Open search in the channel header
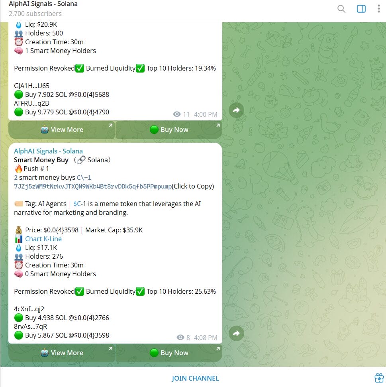Image resolution: width=386 pixels, height=387 pixels. 341,9
